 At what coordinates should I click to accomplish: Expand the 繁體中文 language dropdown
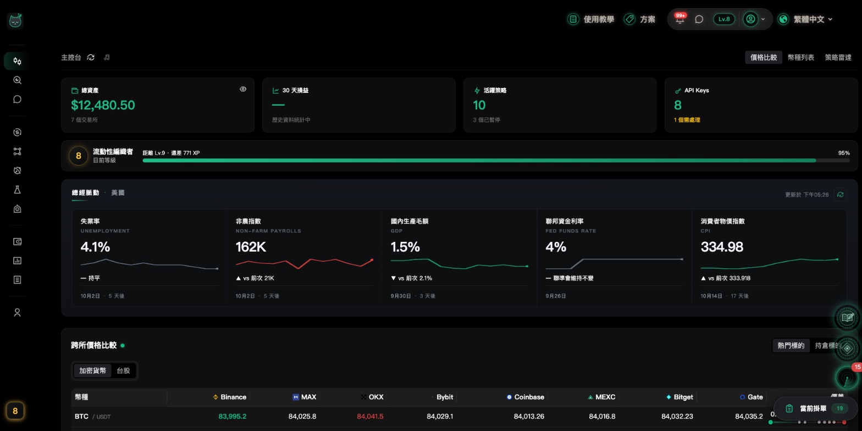click(x=805, y=19)
